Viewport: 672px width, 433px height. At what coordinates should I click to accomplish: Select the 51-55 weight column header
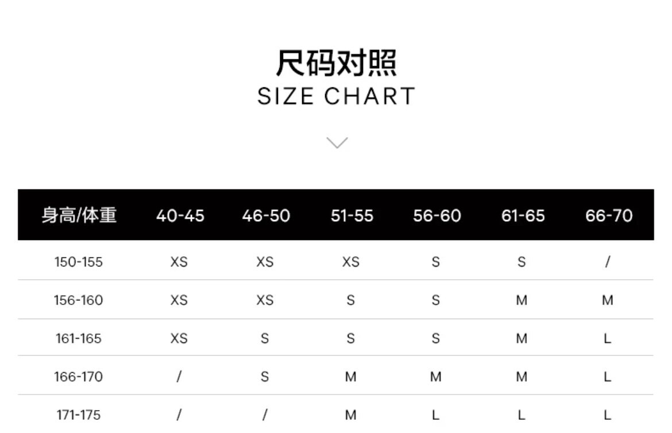352,216
